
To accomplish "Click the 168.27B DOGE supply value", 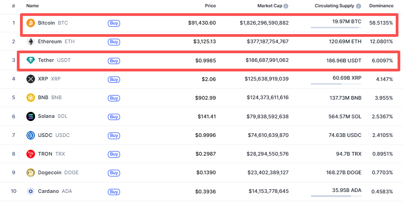I will pyautogui.click(x=343, y=172).
